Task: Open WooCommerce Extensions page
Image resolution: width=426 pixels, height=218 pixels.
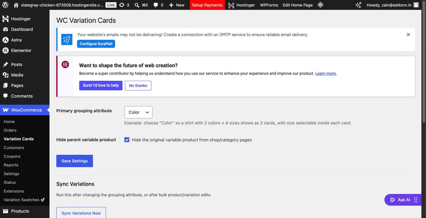Action: 14,191
